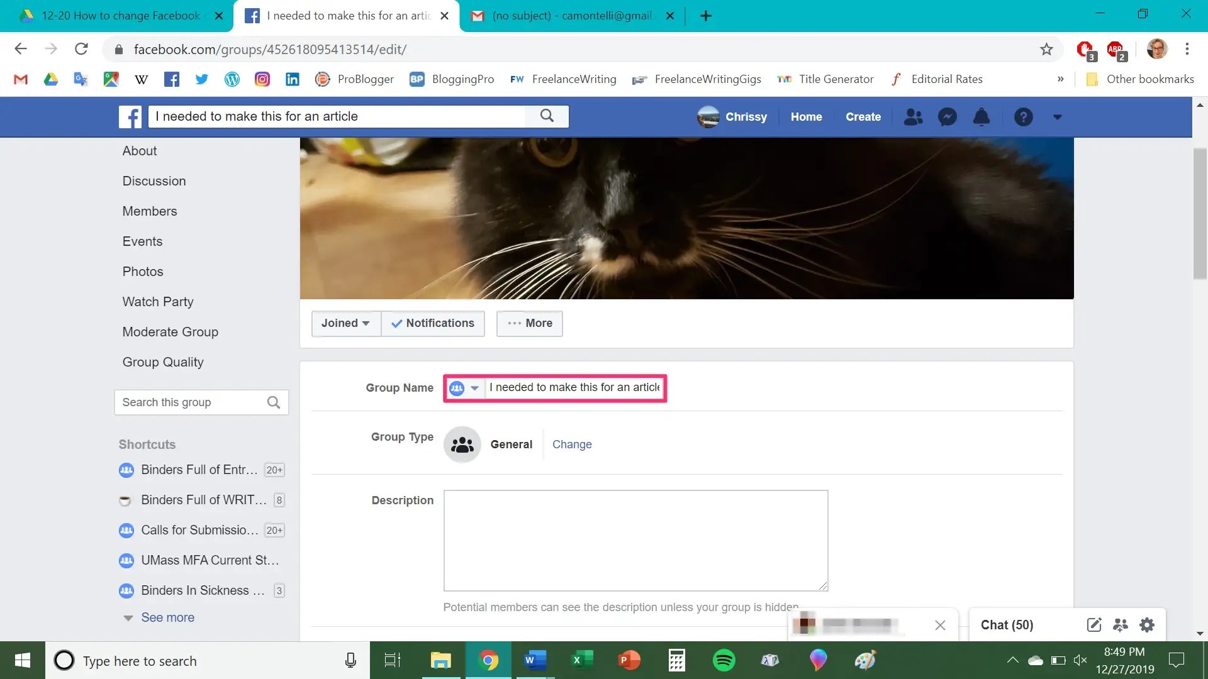The image size is (1208, 679).
Task: Create a new group chat icon
Action: tap(1120, 625)
